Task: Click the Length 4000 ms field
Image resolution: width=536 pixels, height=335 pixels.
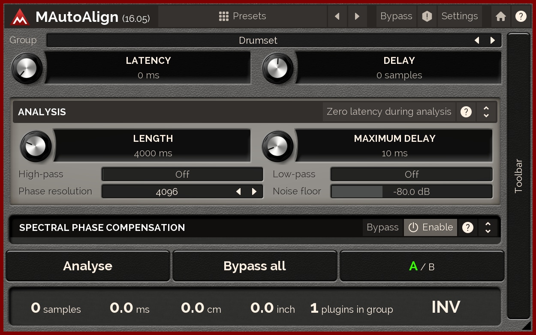Action: [x=152, y=146]
